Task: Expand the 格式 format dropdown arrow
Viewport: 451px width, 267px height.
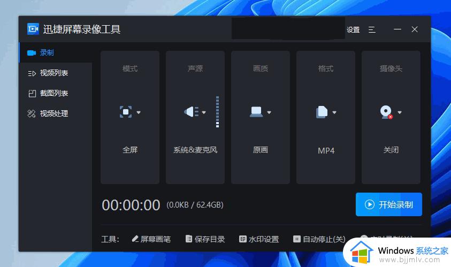Action: coord(334,112)
